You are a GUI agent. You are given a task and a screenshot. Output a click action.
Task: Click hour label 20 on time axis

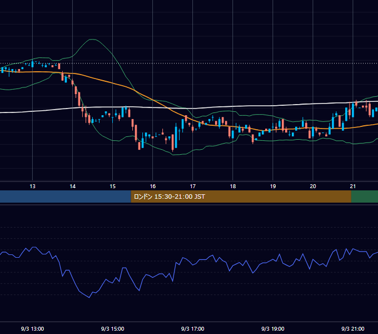pos(312,186)
